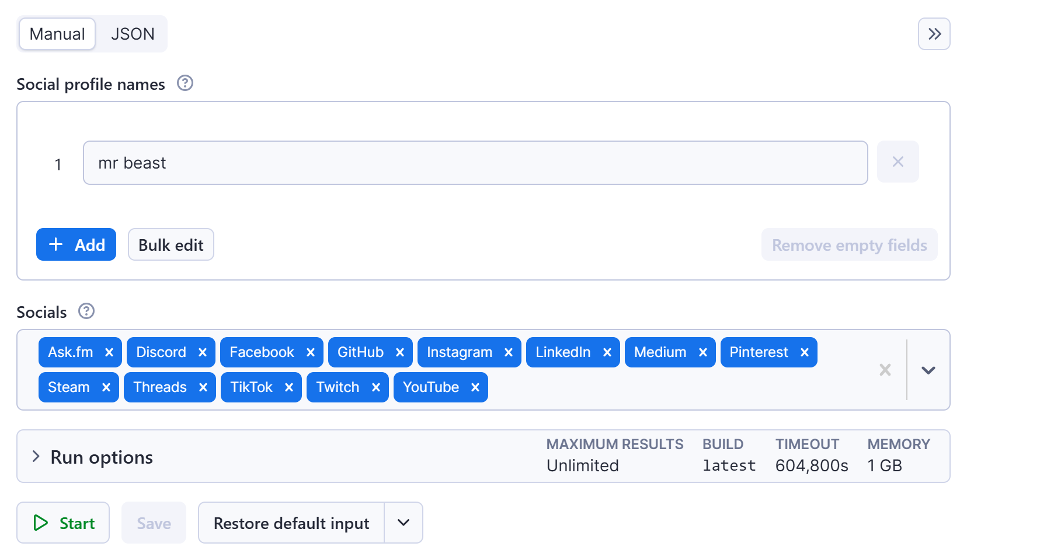The width and height of the screenshot is (1047, 550).
Task: Remove the TikTok tag from Socials
Action: coord(289,387)
